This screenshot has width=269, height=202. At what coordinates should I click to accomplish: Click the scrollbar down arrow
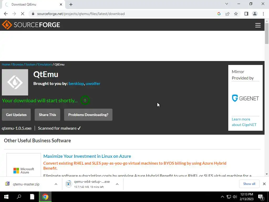[267, 174]
